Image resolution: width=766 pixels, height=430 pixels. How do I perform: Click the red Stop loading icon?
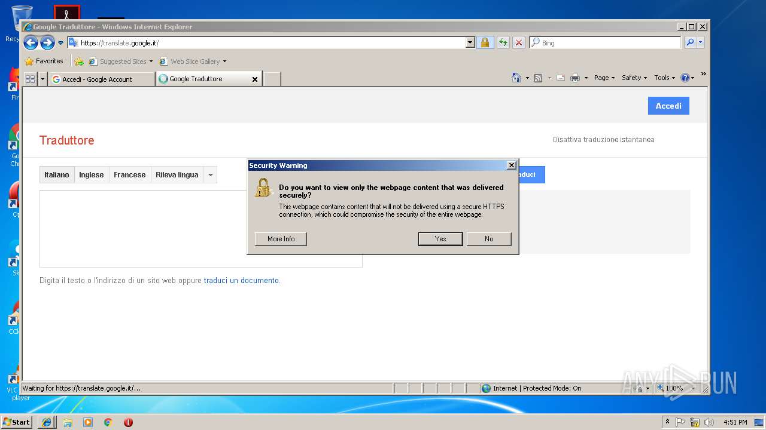tap(519, 43)
